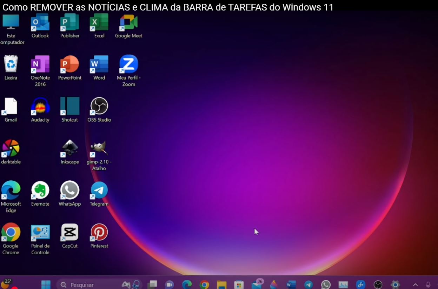Select the Telegram desktop shortcut
438x289 pixels.
coord(99,194)
